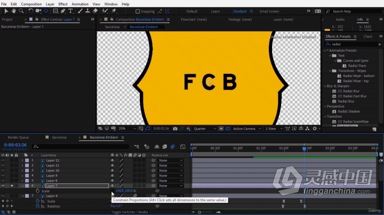Open the Audio panel tab
The width and height of the screenshot is (384, 215).
(x=340, y=19)
